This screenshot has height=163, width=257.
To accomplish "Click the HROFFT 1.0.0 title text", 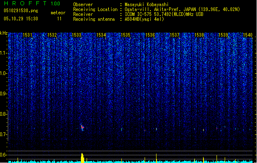I will click(32, 3).
